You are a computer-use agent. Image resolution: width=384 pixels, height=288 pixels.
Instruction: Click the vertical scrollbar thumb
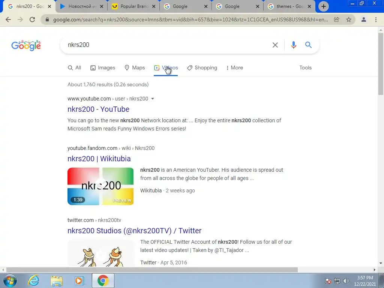point(381,64)
